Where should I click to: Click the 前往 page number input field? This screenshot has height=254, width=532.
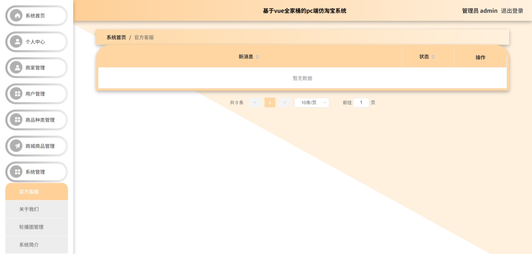(361, 103)
